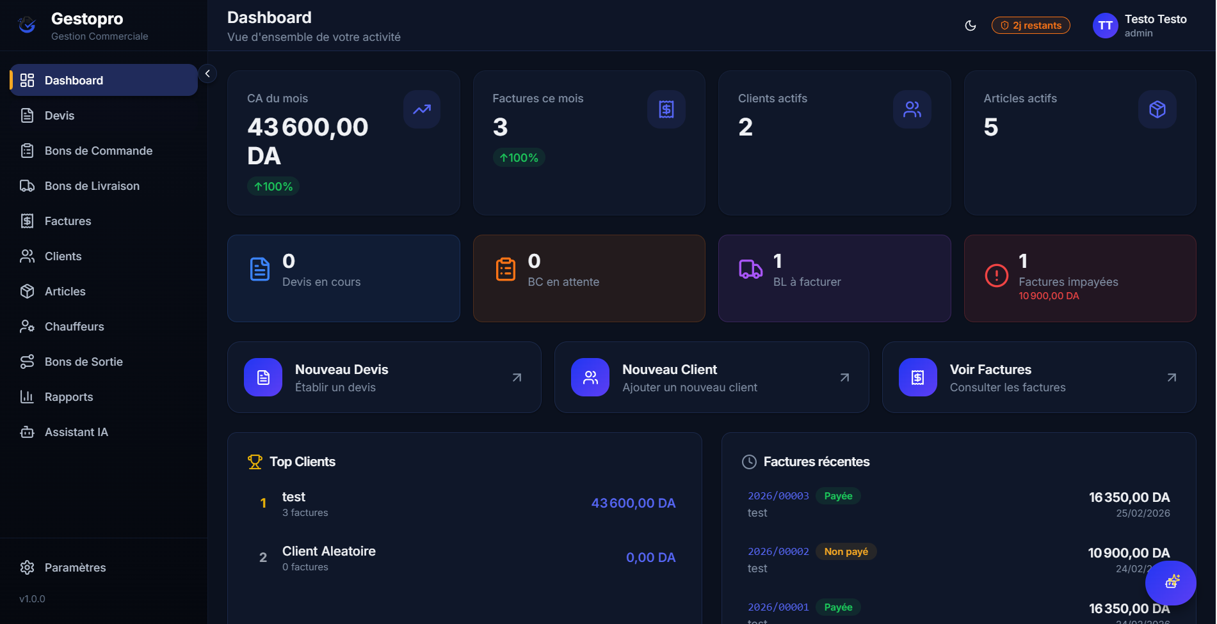Click the TT user avatar
Image resolution: width=1217 pixels, height=624 pixels.
[x=1105, y=26]
